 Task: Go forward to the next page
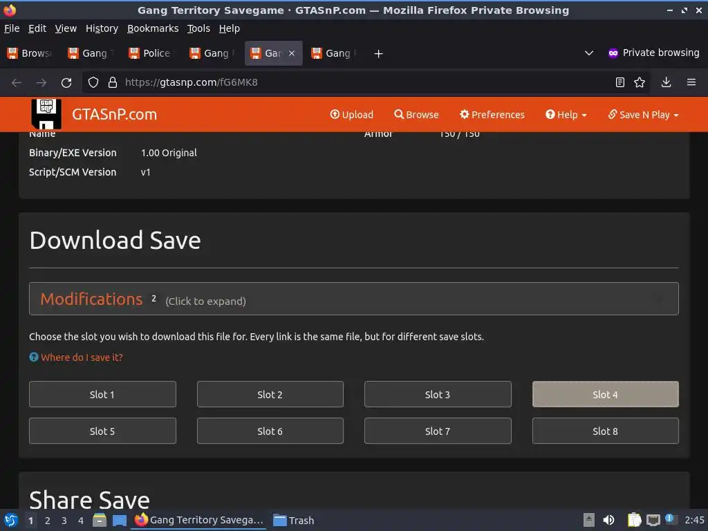(x=41, y=83)
